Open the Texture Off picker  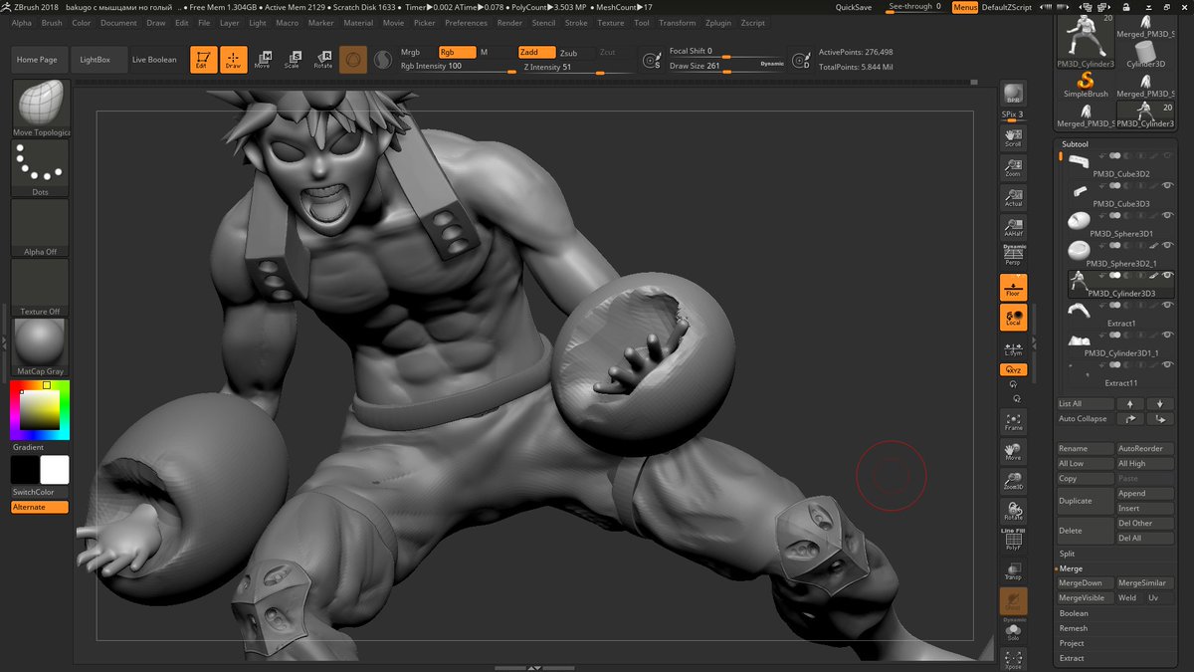click(40, 287)
